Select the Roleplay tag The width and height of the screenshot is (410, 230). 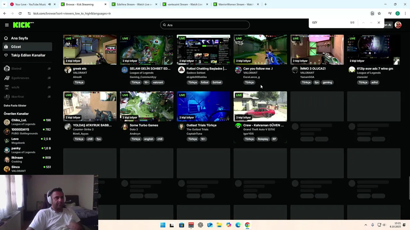263,139
